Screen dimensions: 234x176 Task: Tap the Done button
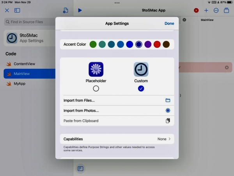pyautogui.click(x=169, y=23)
